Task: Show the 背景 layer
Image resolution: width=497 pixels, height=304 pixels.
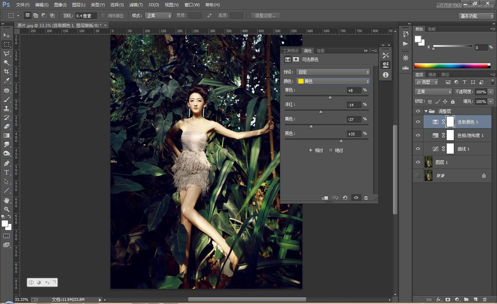Action: (418, 175)
